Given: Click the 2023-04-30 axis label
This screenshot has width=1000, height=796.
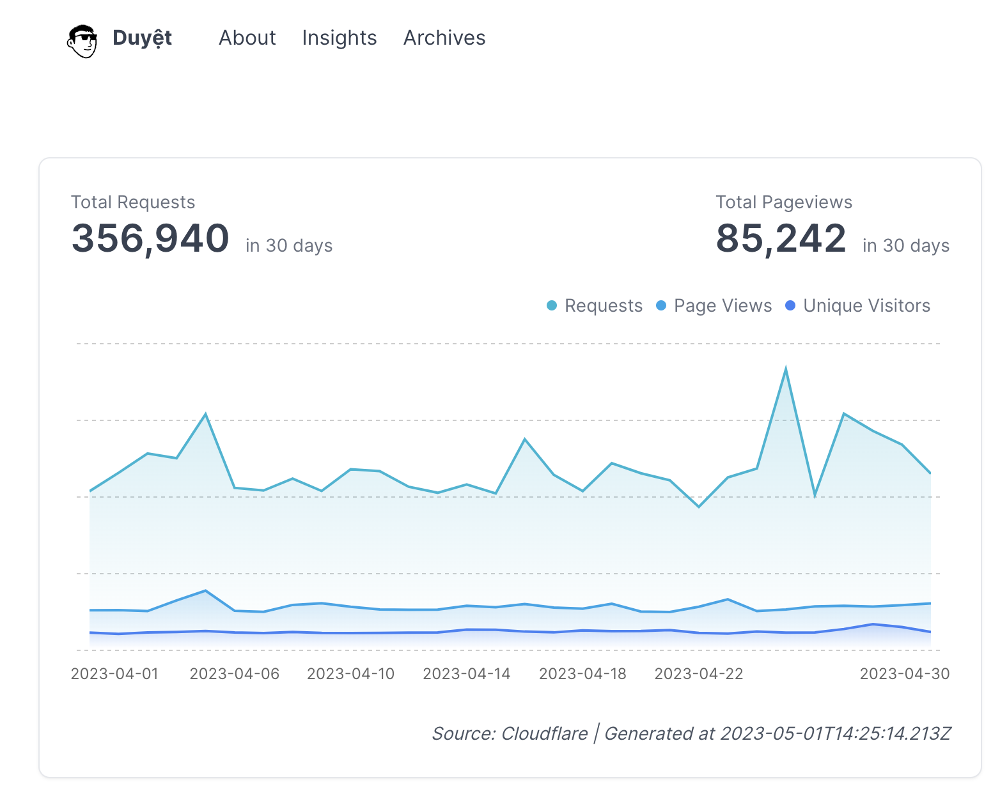Looking at the screenshot, I should [904, 674].
